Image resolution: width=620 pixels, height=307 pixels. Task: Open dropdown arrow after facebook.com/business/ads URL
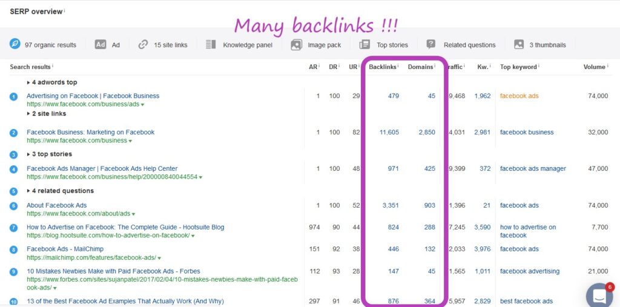coord(142,105)
